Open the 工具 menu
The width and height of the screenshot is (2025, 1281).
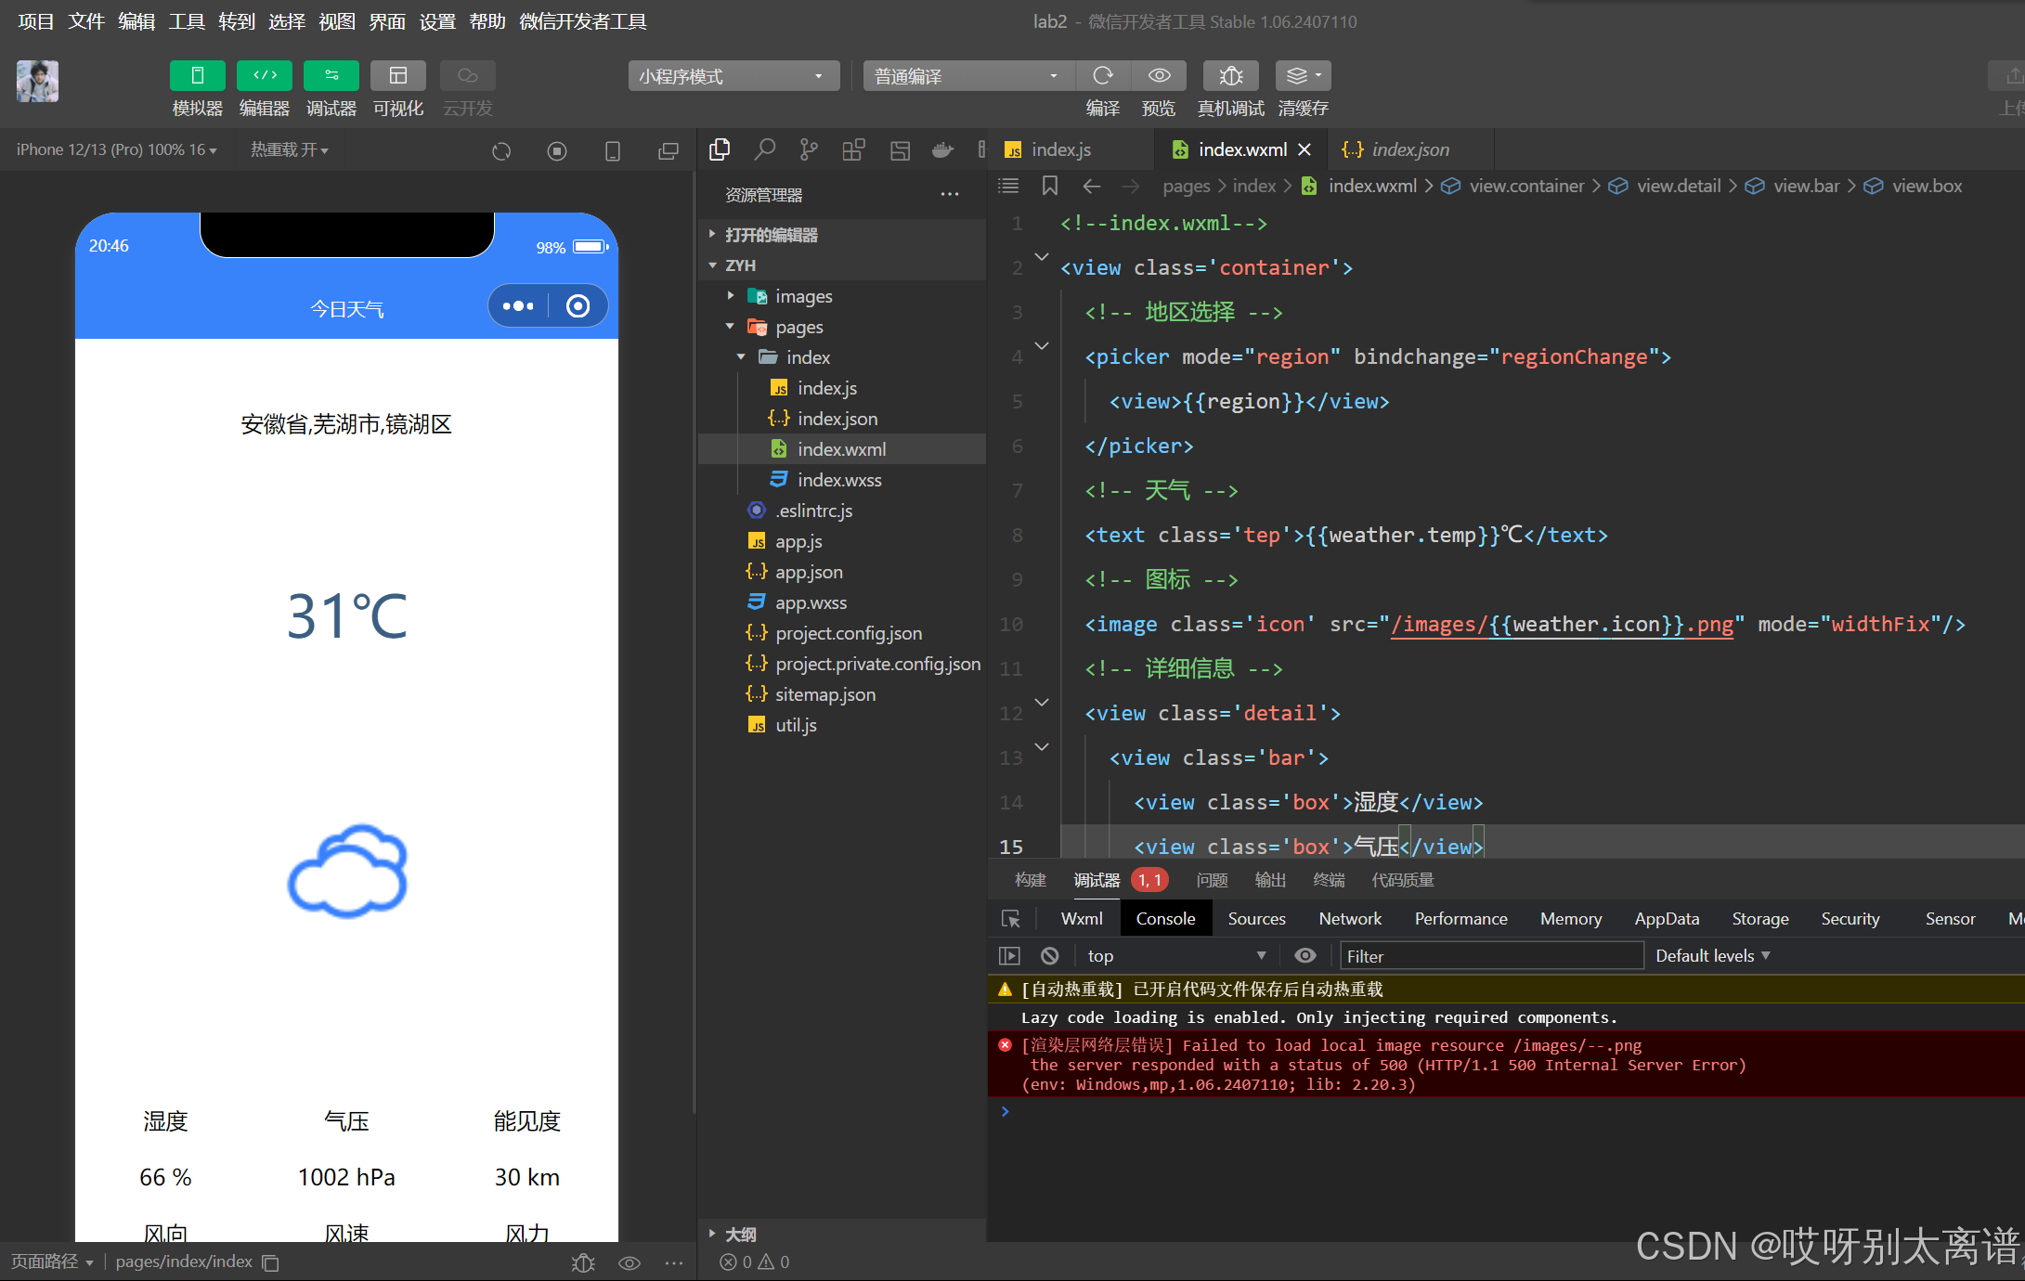point(186,20)
